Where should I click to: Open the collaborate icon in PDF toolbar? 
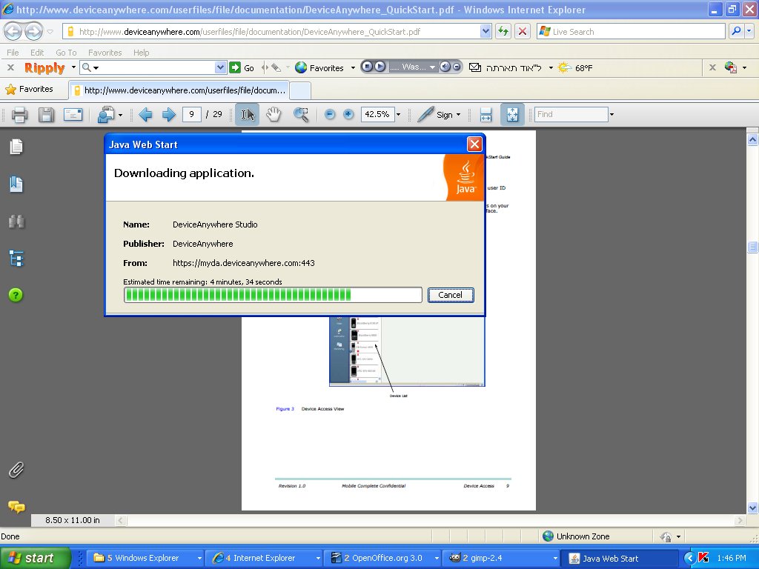pos(105,115)
